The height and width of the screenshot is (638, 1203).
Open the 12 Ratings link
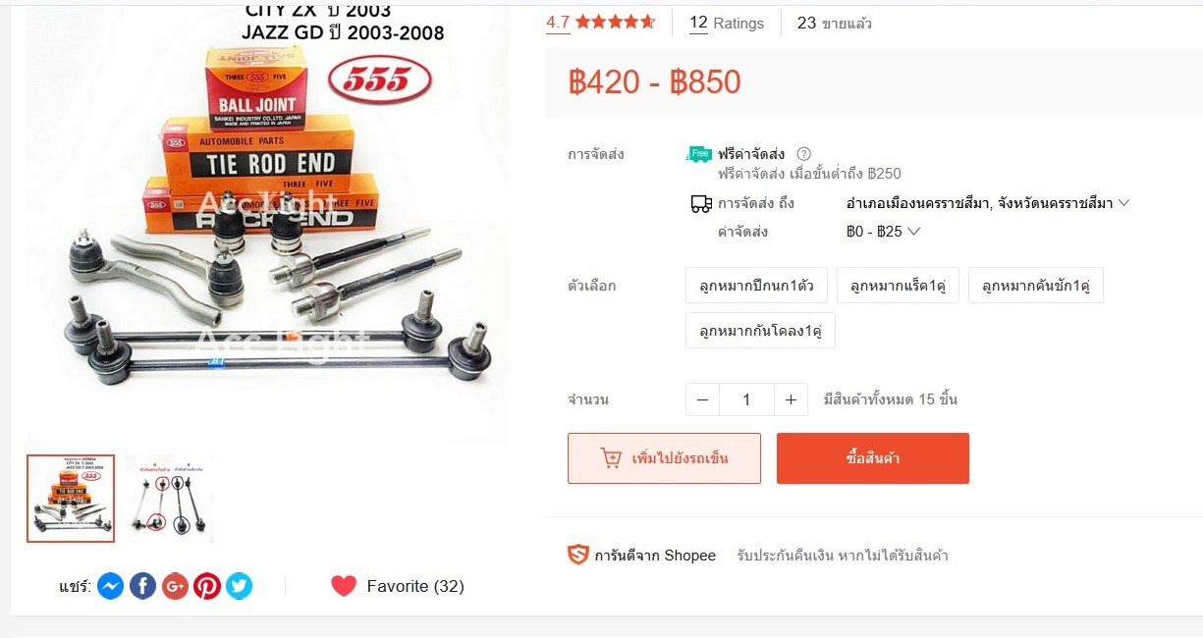click(727, 23)
